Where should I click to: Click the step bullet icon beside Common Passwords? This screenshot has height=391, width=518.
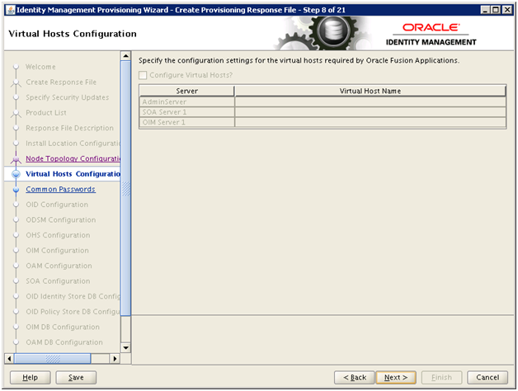(16, 190)
